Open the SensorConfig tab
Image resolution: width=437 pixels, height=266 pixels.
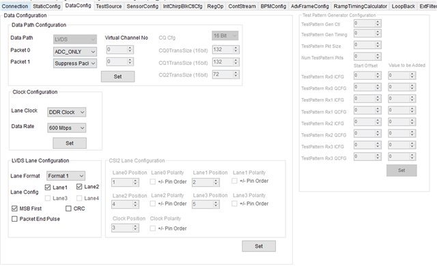coord(142,6)
